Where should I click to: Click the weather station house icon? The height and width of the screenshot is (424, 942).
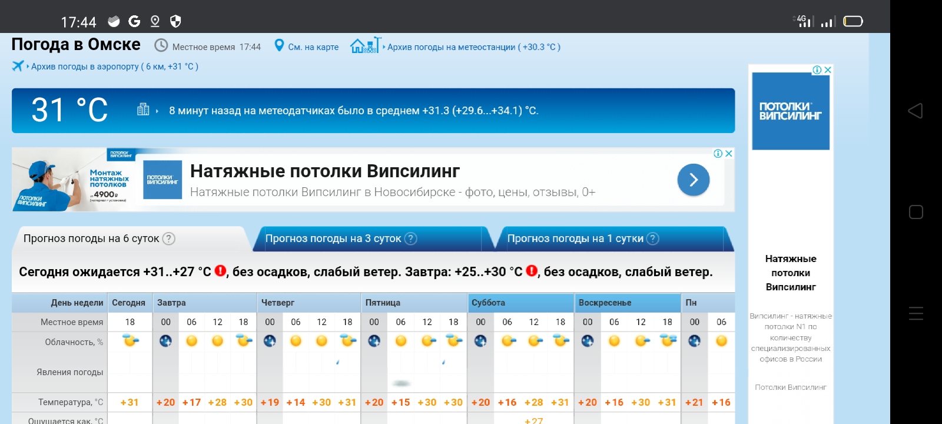point(366,45)
